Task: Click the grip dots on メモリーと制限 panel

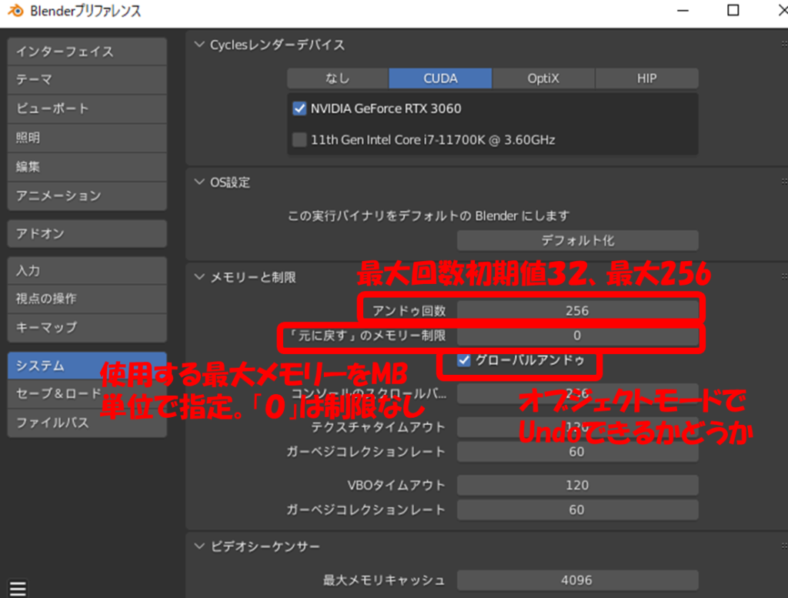Action: point(784,277)
